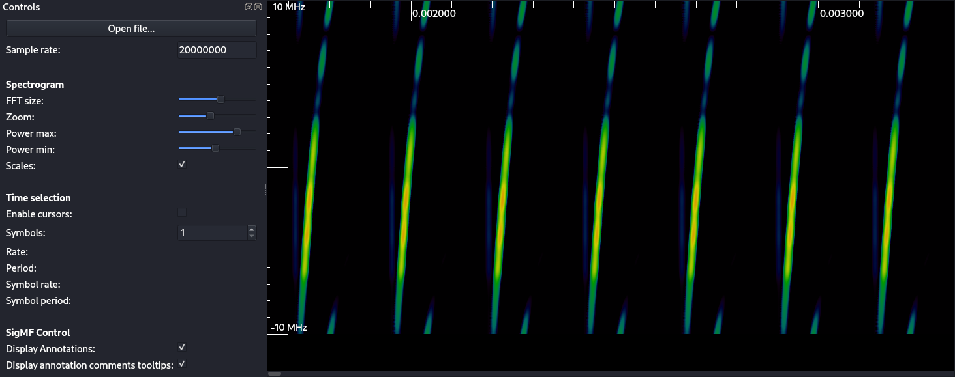Click the Power min slider handle
Screen dimensions: 955x377
[215, 148]
